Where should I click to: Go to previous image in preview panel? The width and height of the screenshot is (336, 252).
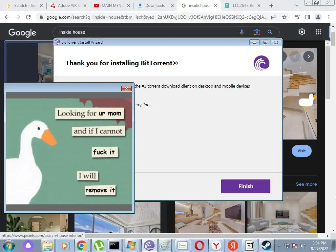coord(295,56)
